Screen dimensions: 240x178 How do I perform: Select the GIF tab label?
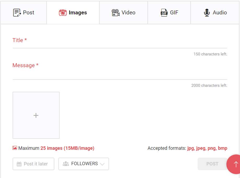click(x=174, y=13)
